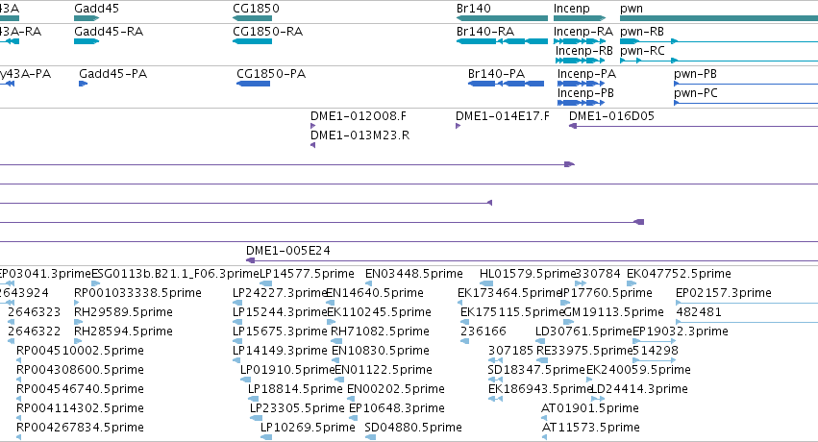Select the CG1850-PA protein glyph

253,84
